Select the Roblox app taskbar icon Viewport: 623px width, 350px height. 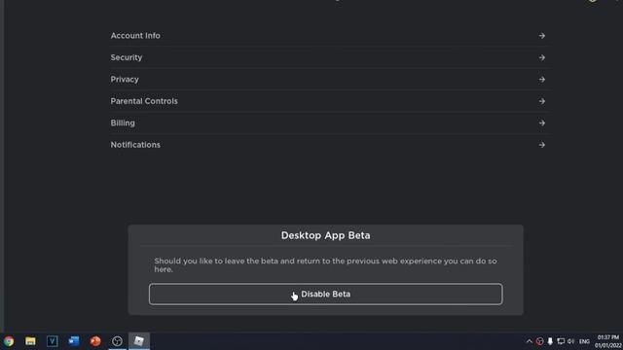click(x=138, y=341)
